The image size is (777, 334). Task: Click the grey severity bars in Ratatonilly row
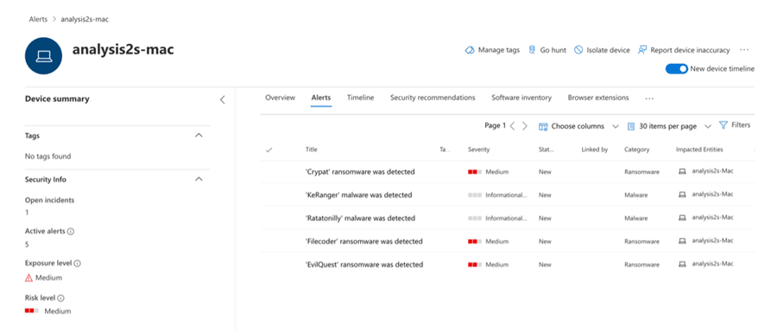pyautogui.click(x=475, y=218)
